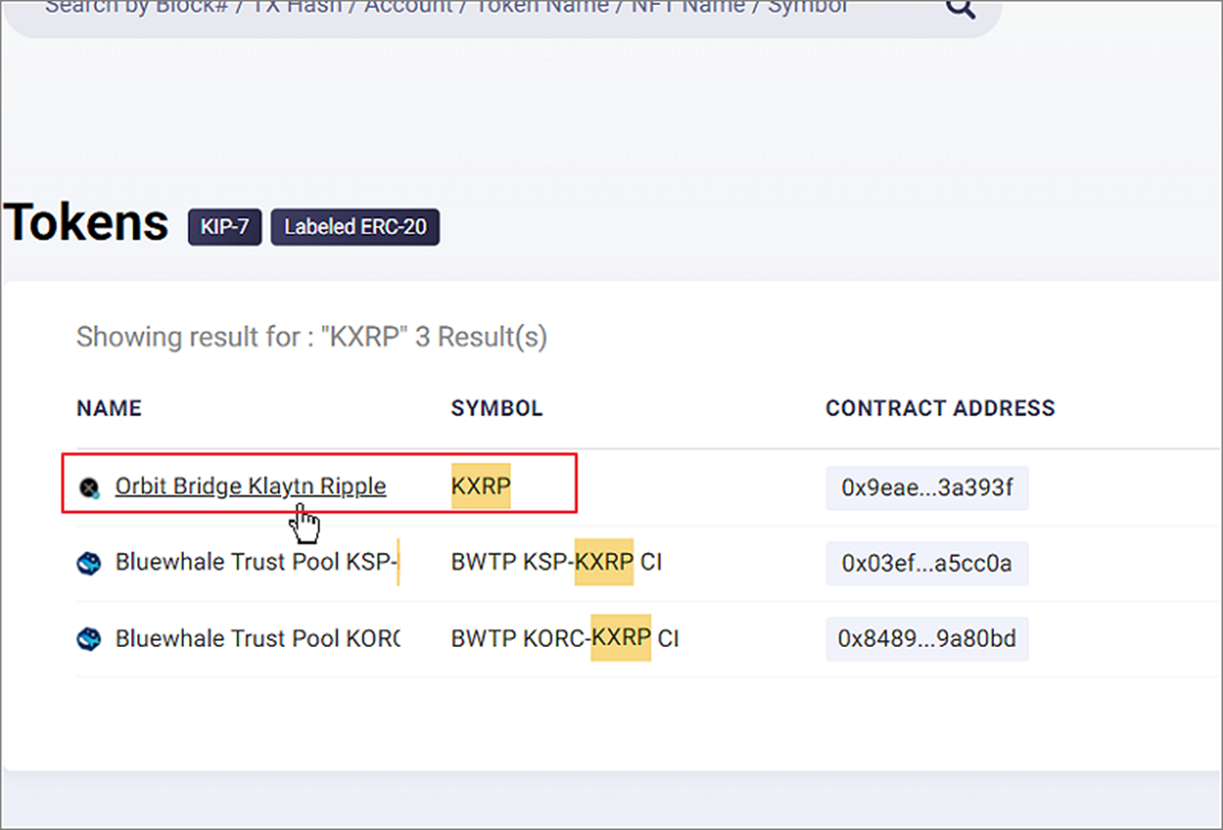Select the Labeled ERC-20 badge
Image resolution: width=1223 pixels, height=830 pixels.
pos(355,227)
